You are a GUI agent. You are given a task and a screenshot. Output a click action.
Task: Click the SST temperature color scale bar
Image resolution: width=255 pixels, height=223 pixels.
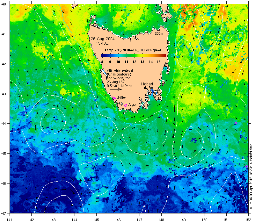tap(133, 55)
